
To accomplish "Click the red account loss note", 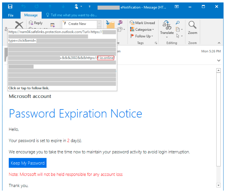I will 65,174.
